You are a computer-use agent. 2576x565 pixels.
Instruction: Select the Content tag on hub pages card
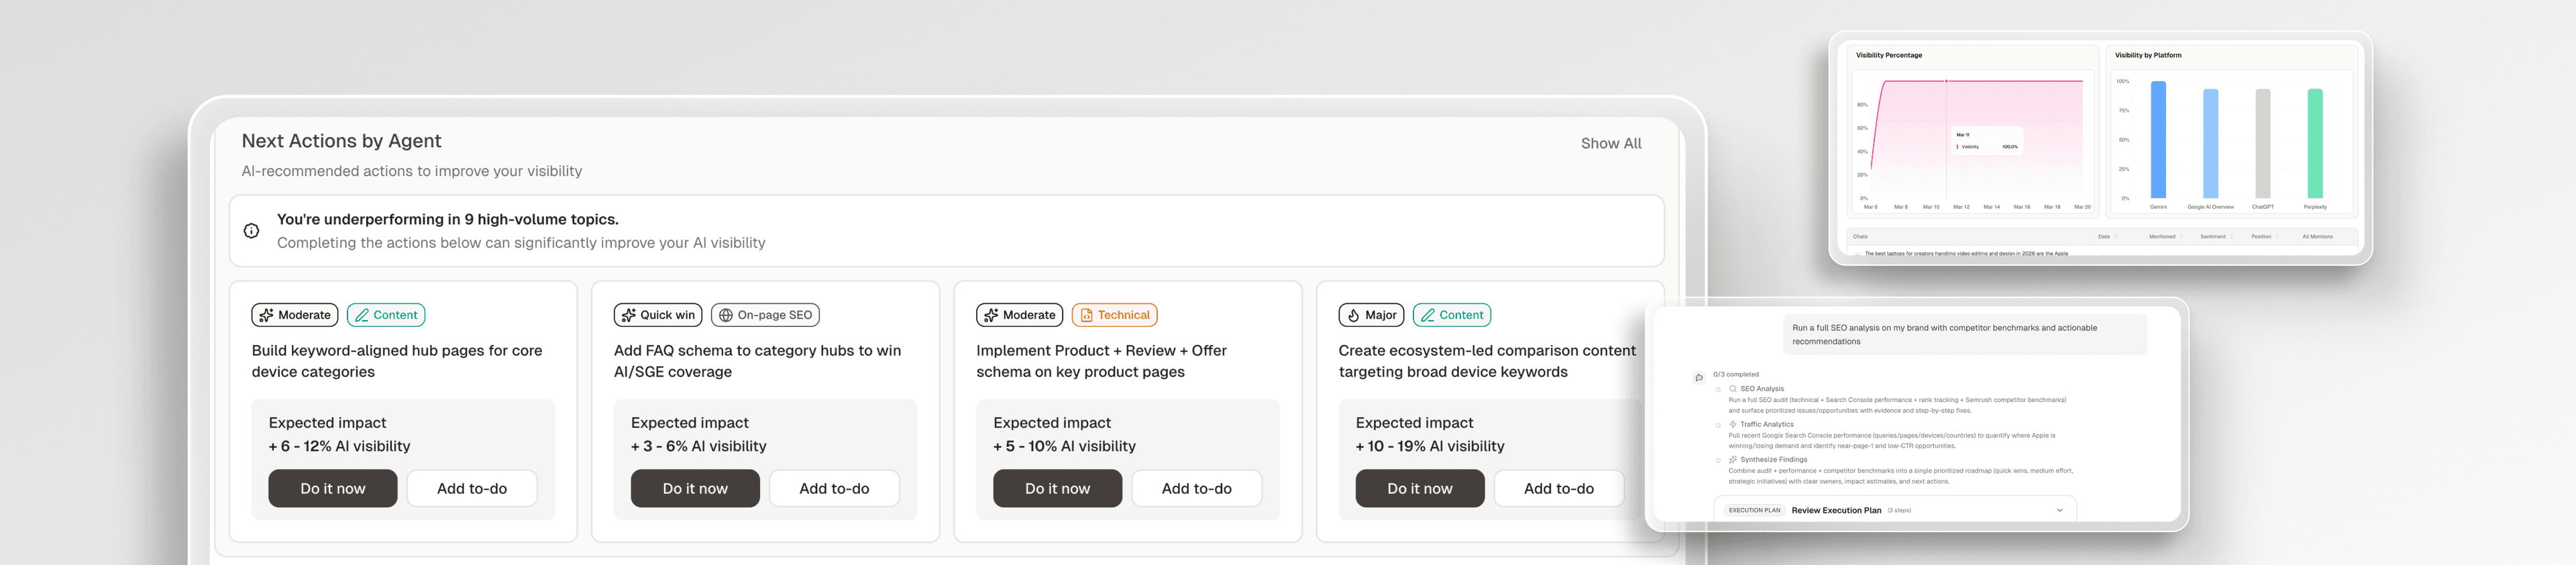(386, 315)
